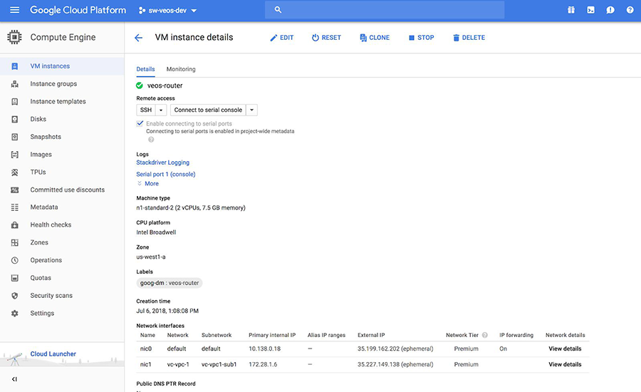Click the VM instances sidebar icon
Viewport: 641px width, 392px height.
click(15, 66)
